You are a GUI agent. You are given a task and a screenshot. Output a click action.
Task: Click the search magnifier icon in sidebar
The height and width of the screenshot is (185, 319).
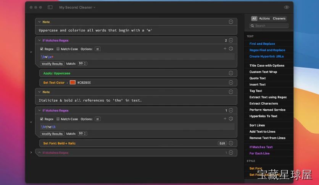coord(252,26)
